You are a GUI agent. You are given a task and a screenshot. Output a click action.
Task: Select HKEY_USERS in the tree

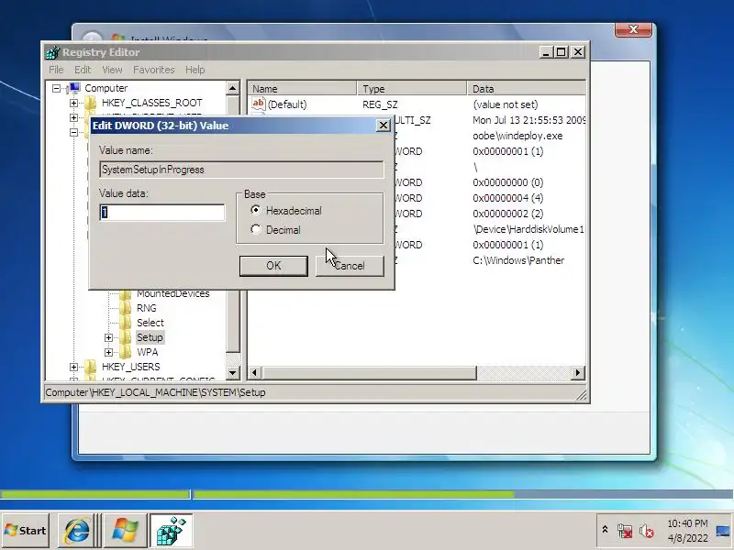pos(130,367)
